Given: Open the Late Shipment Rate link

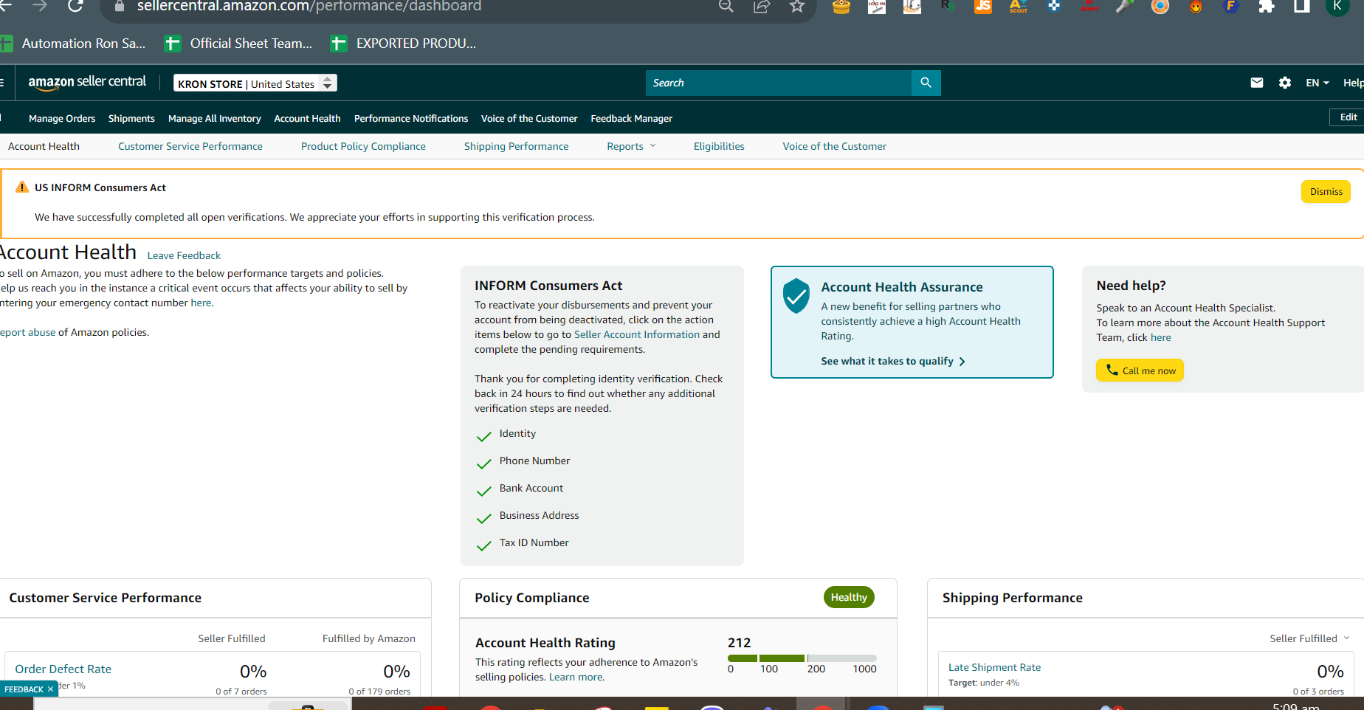Looking at the screenshot, I should pyautogui.click(x=994, y=667).
